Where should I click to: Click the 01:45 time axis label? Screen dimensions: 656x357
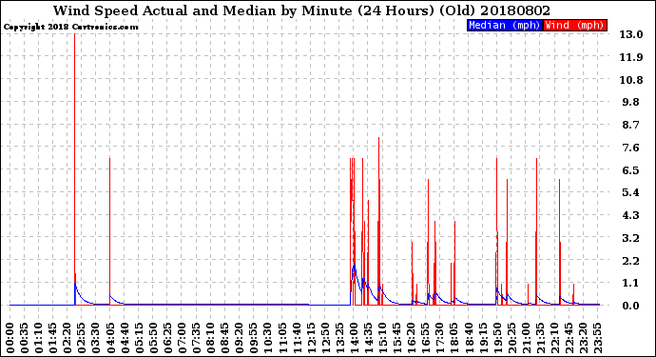pyautogui.click(x=53, y=338)
